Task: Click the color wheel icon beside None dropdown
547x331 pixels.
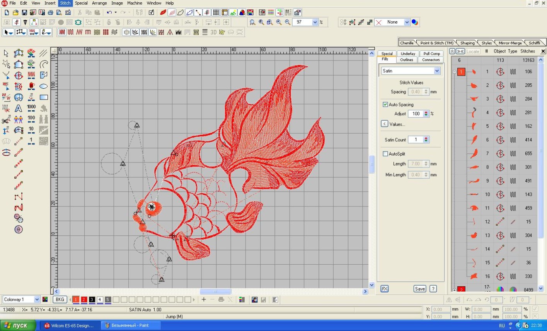Action: (415, 22)
